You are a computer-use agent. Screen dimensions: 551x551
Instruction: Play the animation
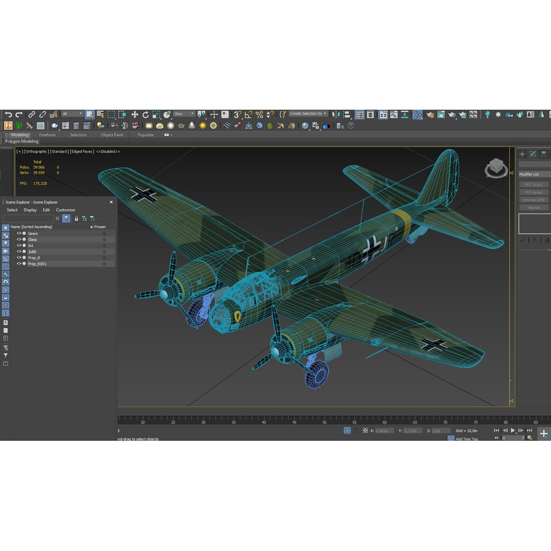point(513,431)
